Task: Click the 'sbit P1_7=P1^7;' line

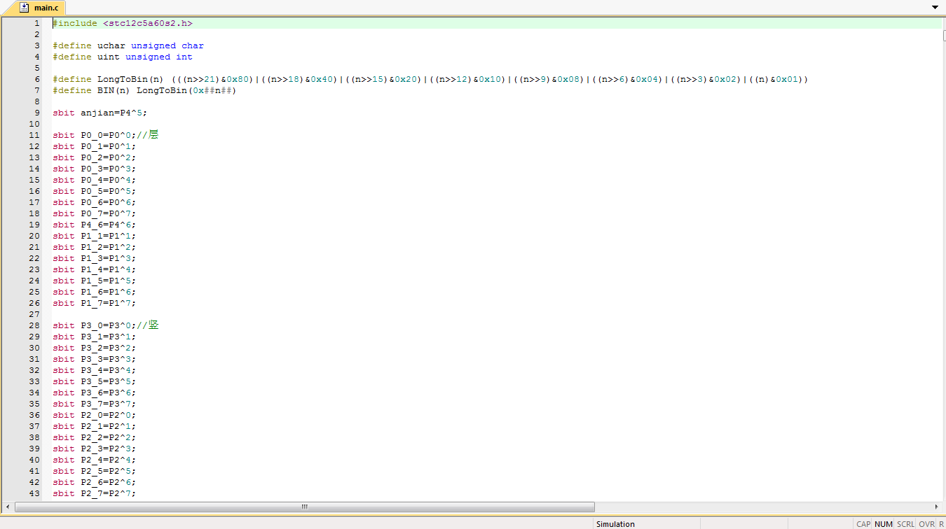Action: [95, 303]
